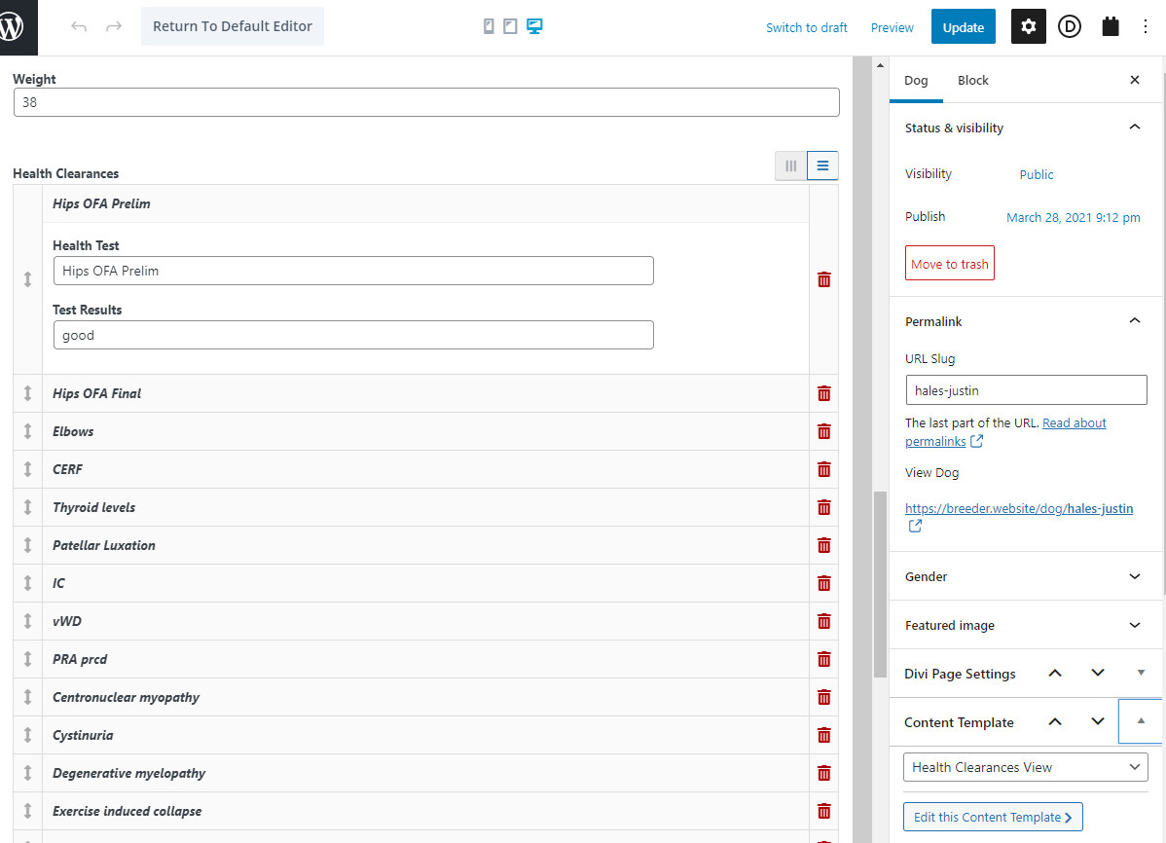The width and height of the screenshot is (1166, 843).
Task: Switch Health Clearances to column view
Action: point(790,165)
